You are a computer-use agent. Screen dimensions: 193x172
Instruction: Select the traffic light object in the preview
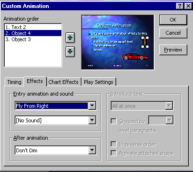click(x=145, y=42)
